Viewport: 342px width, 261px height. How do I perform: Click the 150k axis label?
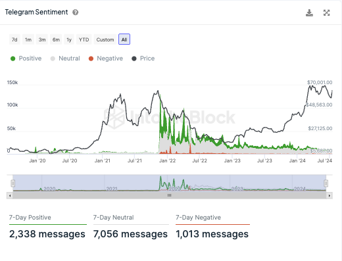pos(12,82)
